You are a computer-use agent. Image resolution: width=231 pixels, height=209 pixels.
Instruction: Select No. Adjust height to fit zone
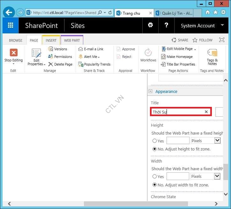pos(155,149)
